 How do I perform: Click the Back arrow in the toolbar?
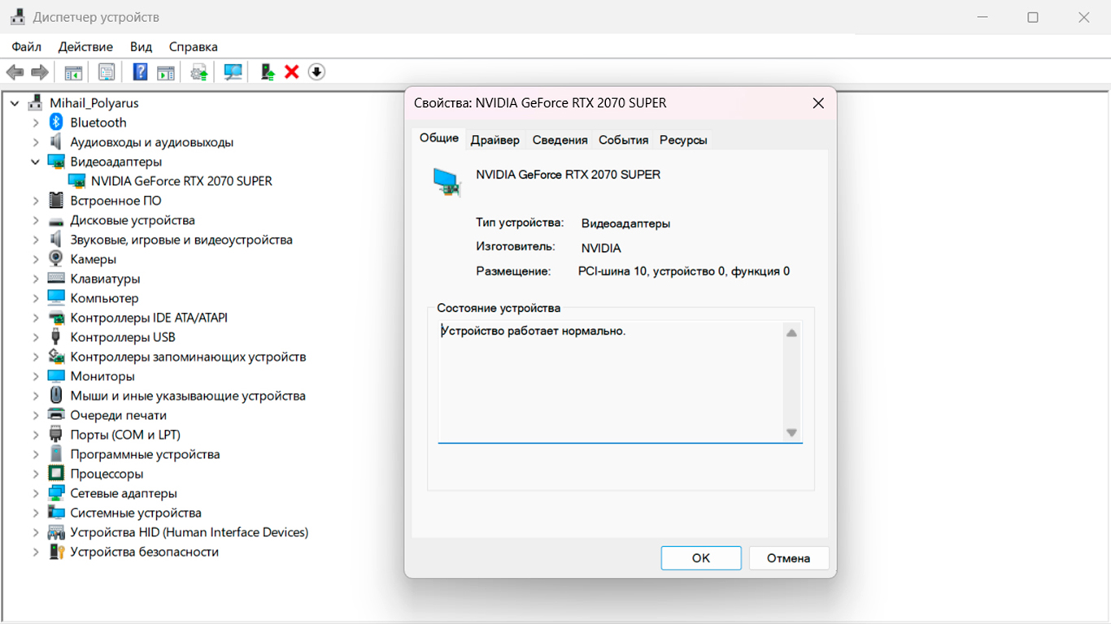click(x=15, y=72)
